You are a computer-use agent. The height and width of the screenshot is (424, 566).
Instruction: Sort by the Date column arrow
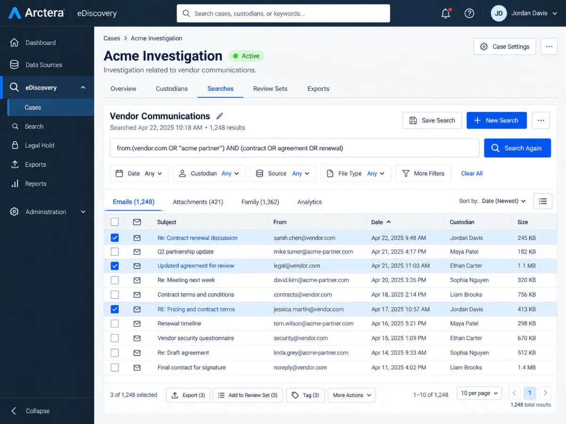pyautogui.click(x=389, y=222)
